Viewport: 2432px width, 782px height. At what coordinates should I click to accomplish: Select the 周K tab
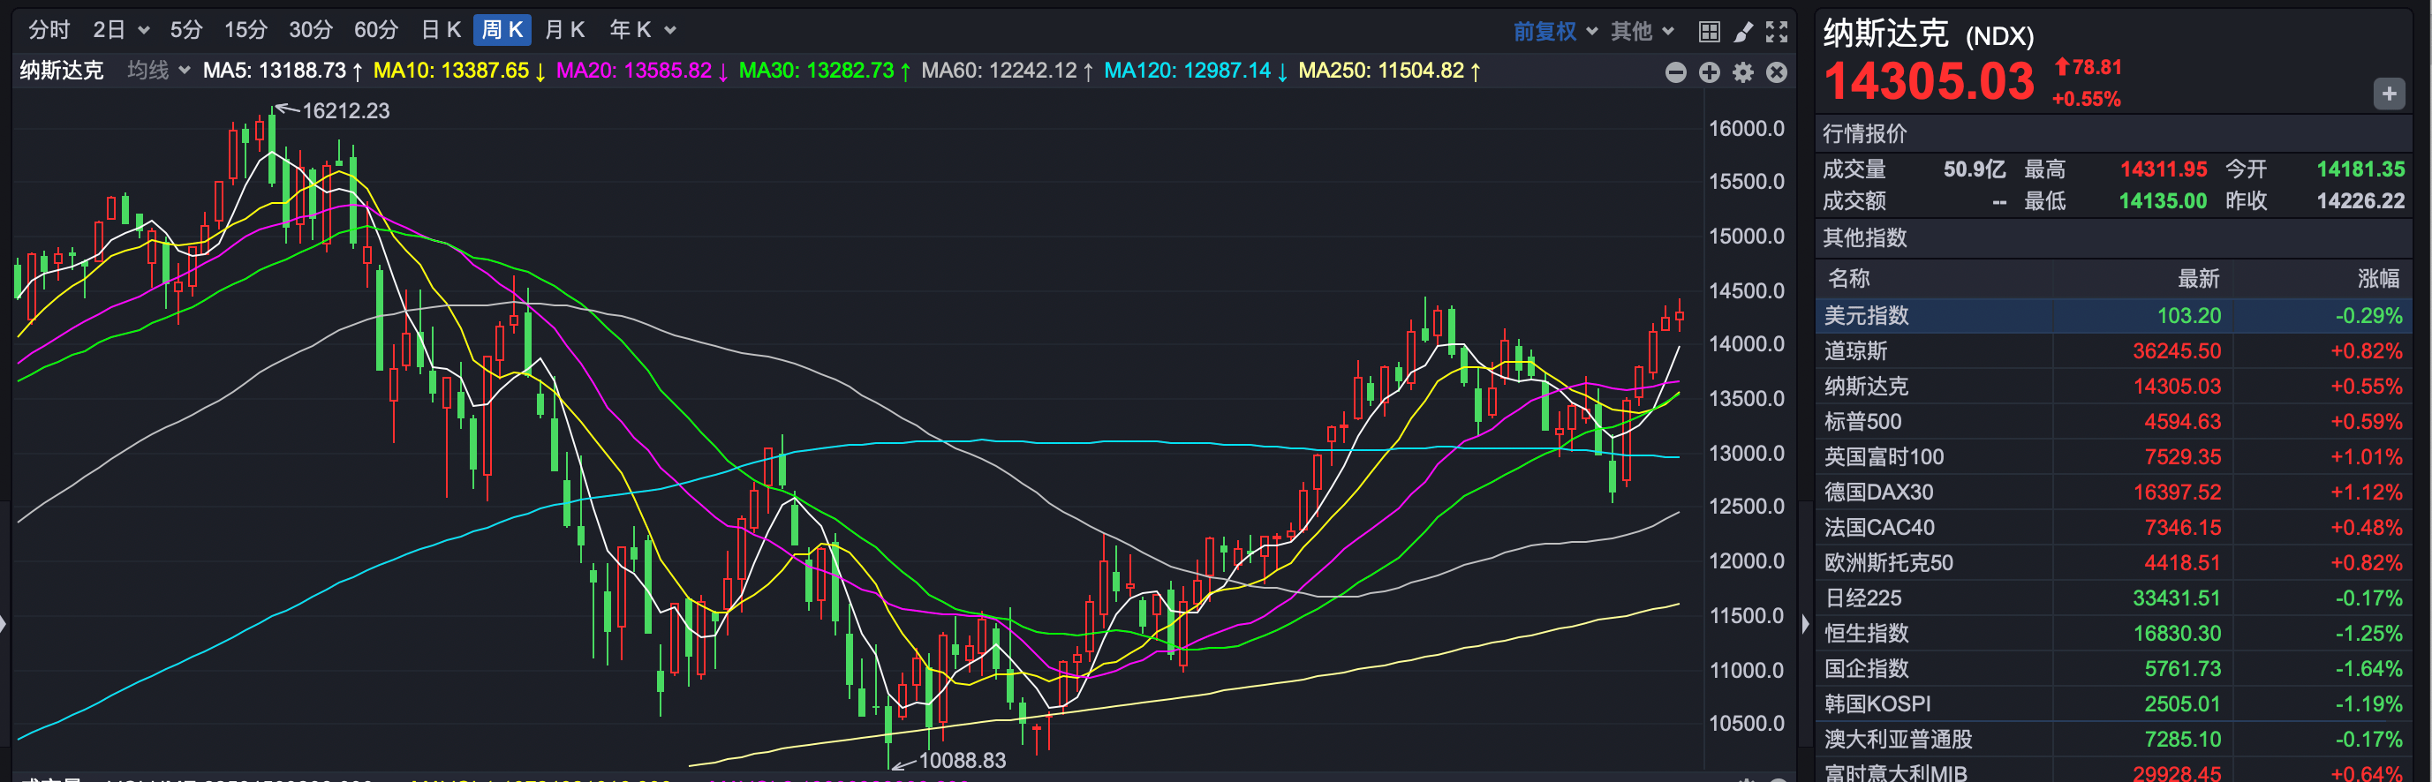(502, 30)
